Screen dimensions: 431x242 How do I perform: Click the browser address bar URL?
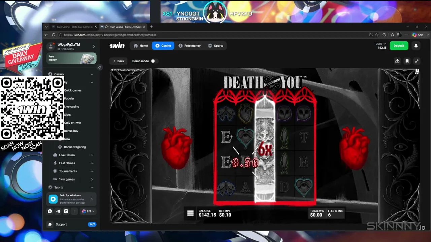click(110, 35)
